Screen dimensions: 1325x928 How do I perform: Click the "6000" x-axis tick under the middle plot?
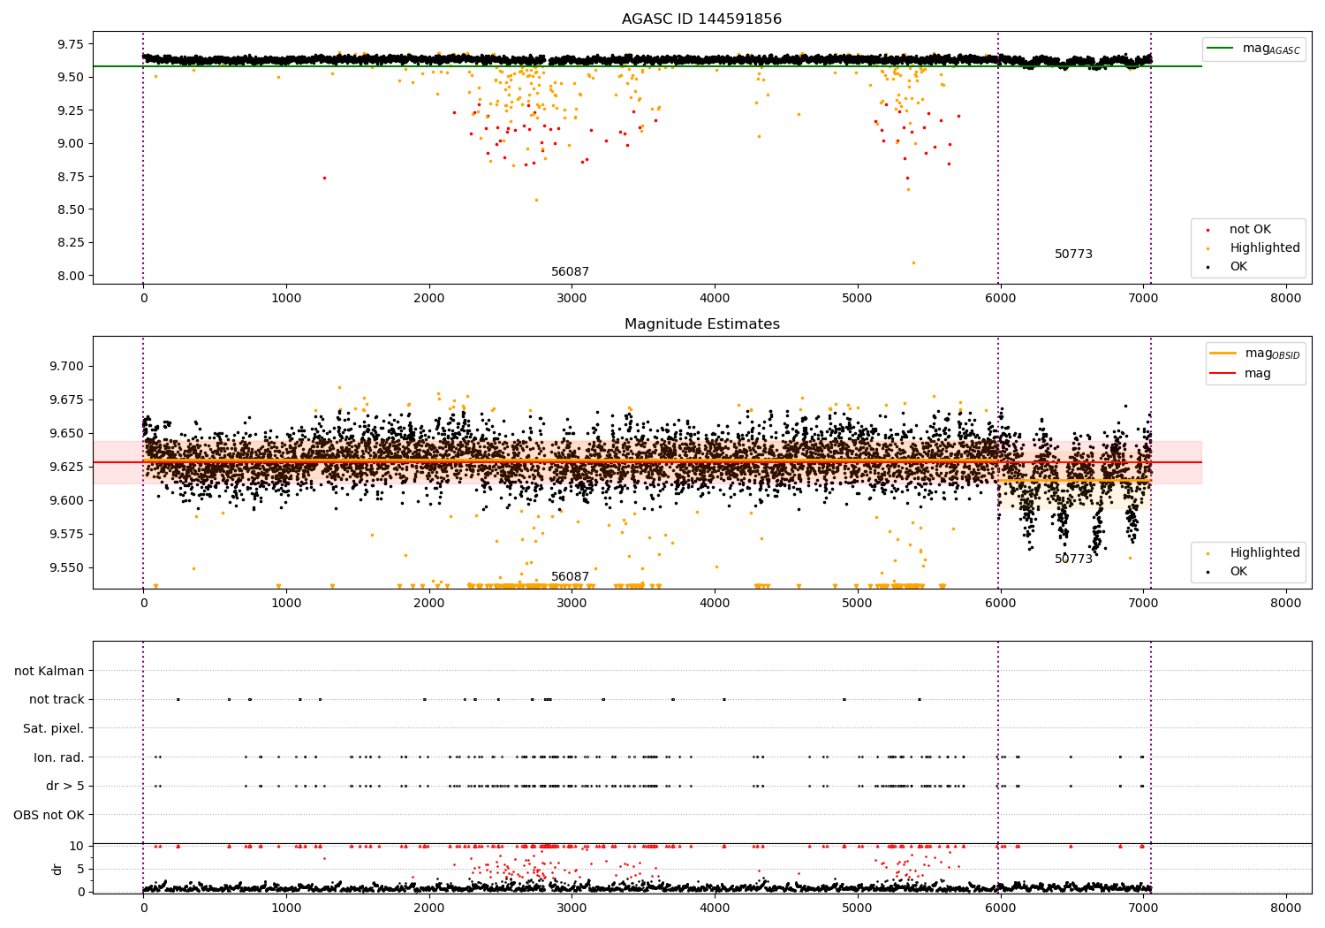[1000, 604]
